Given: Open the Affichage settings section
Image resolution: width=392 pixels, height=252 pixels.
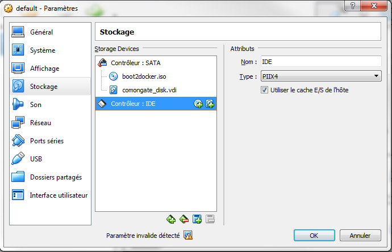Looking at the screenshot, I should point(50,69).
